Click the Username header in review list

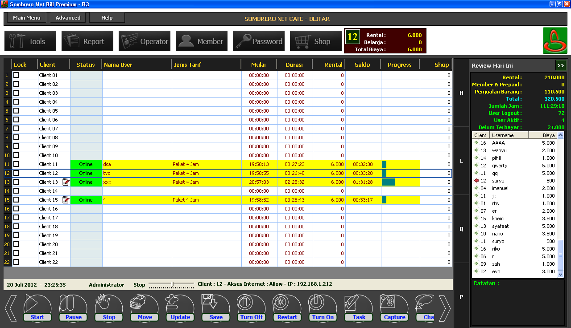click(x=509, y=135)
